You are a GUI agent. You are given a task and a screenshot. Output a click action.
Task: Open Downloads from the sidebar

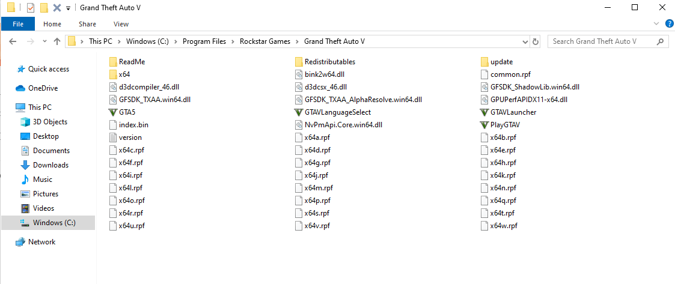coord(50,165)
